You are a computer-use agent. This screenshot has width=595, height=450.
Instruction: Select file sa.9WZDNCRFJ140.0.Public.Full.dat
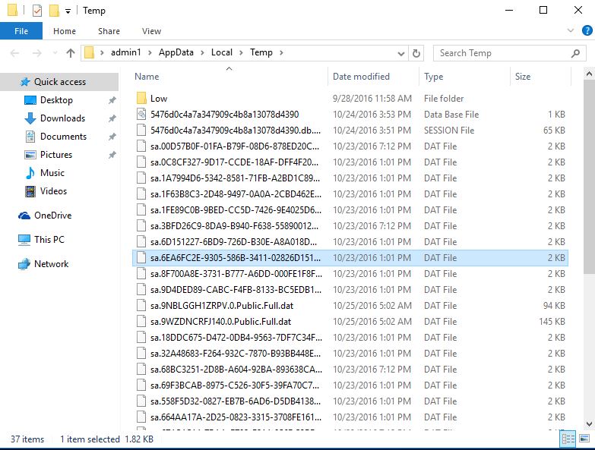pos(350,321)
